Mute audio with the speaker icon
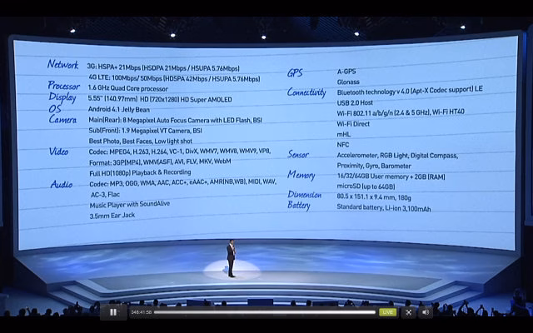This screenshot has height=333, width=533. point(426,312)
